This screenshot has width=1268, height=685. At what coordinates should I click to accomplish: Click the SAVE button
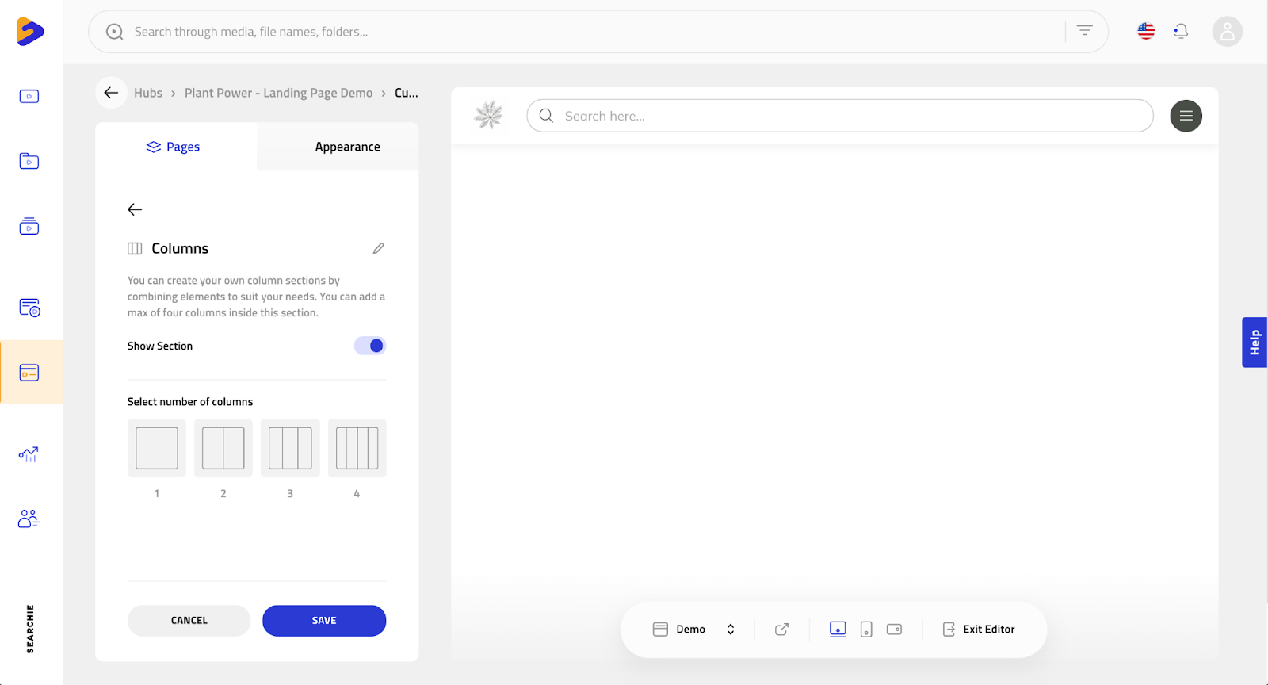coord(324,621)
